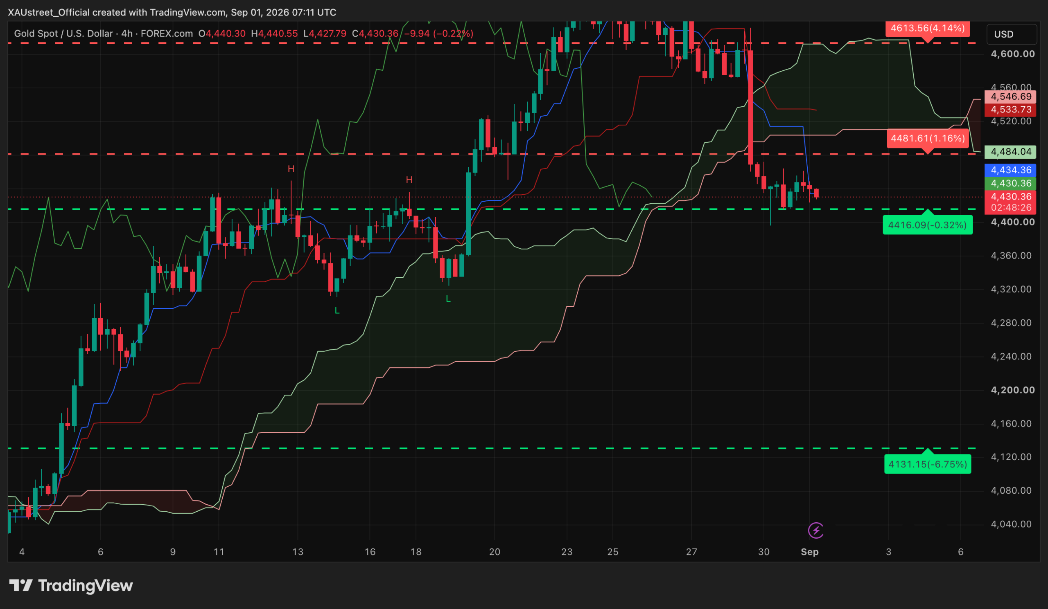This screenshot has width=1048, height=609.
Task: Click the high value H4,440.55
Action: pos(274,34)
